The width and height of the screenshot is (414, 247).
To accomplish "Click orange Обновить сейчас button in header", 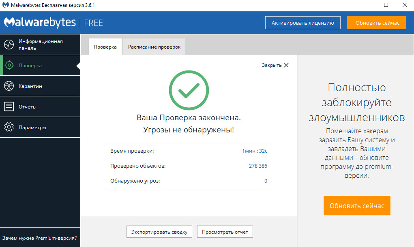I will pos(376,23).
